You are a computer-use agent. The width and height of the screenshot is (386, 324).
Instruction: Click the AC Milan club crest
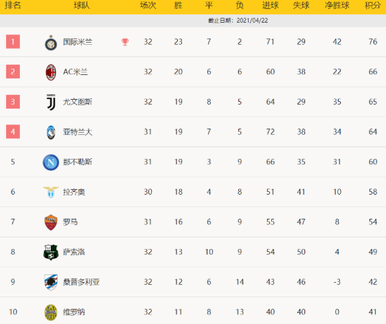[51, 72]
